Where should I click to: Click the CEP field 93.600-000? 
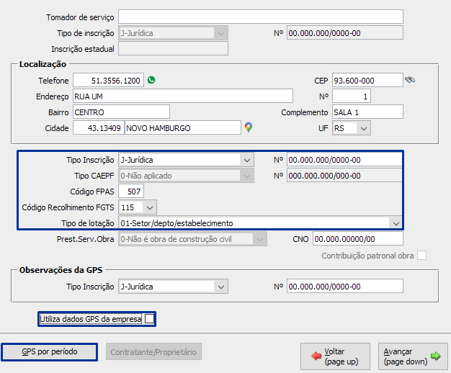coord(367,80)
